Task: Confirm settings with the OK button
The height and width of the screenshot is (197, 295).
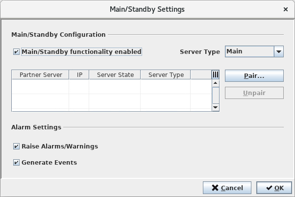Action: pos(271,188)
